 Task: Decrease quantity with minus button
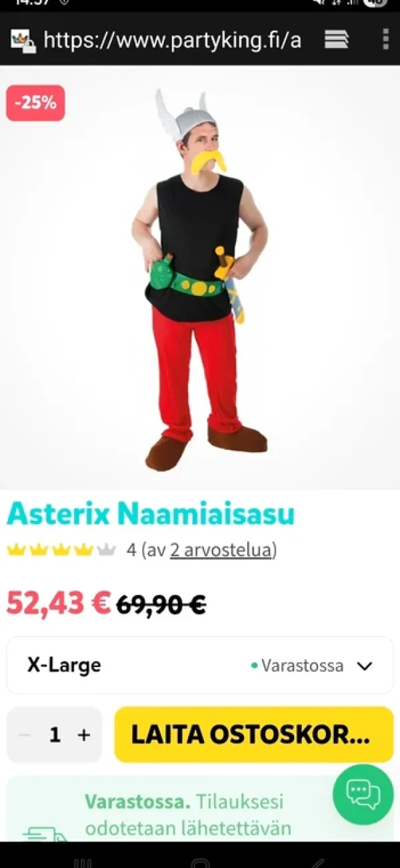click(x=25, y=735)
